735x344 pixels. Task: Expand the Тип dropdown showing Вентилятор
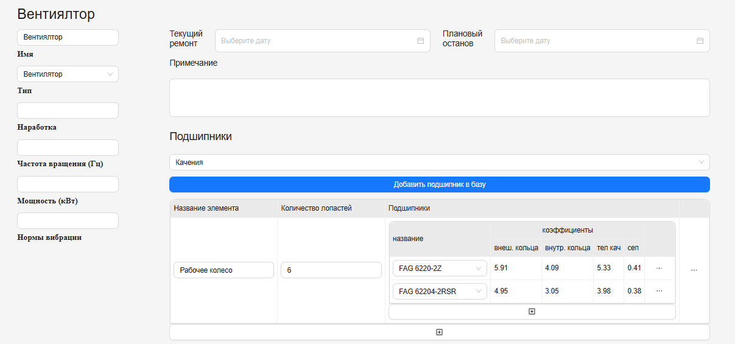point(68,74)
